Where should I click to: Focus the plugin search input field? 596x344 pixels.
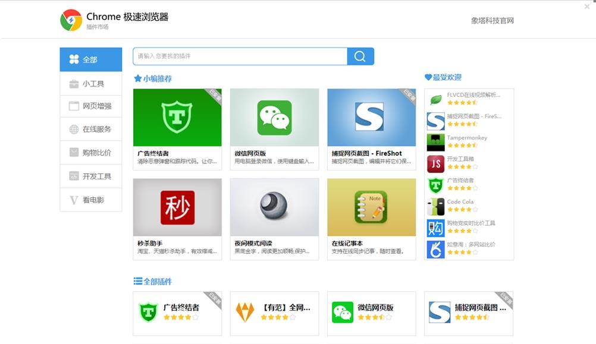240,56
